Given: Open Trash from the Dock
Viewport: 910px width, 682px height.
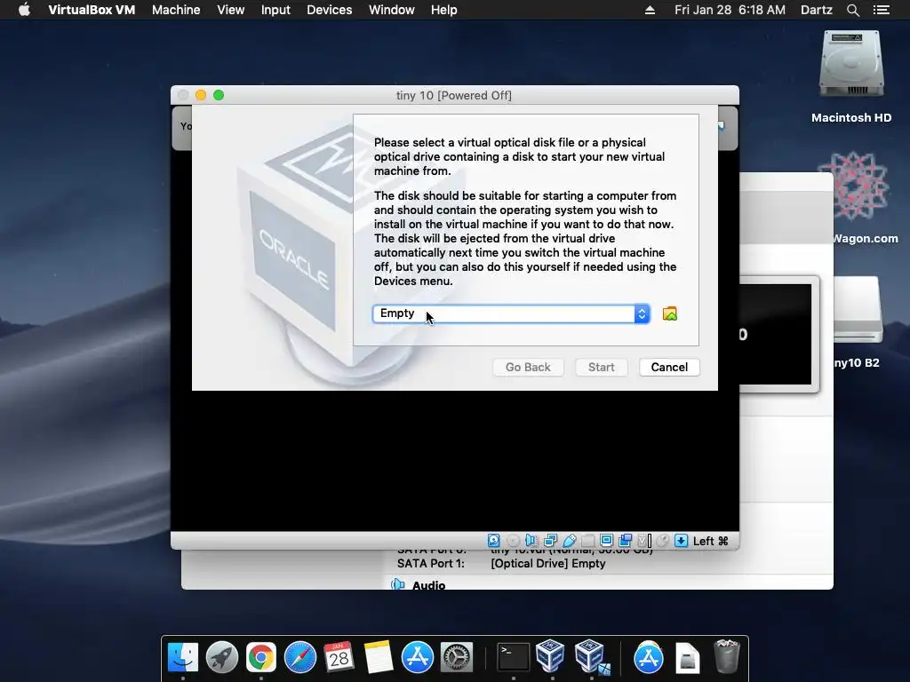Looking at the screenshot, I should pyautogui.click(x=726, y=656).
